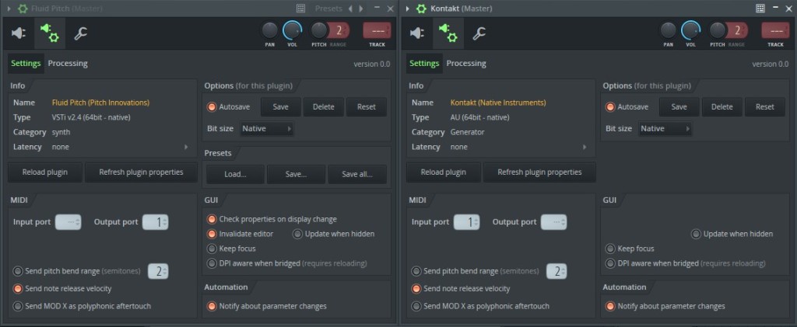The height and width of the screenshot is (327, 797).
Task: Toggle Autosave in Kontakt options
Action: click(610, 107)
